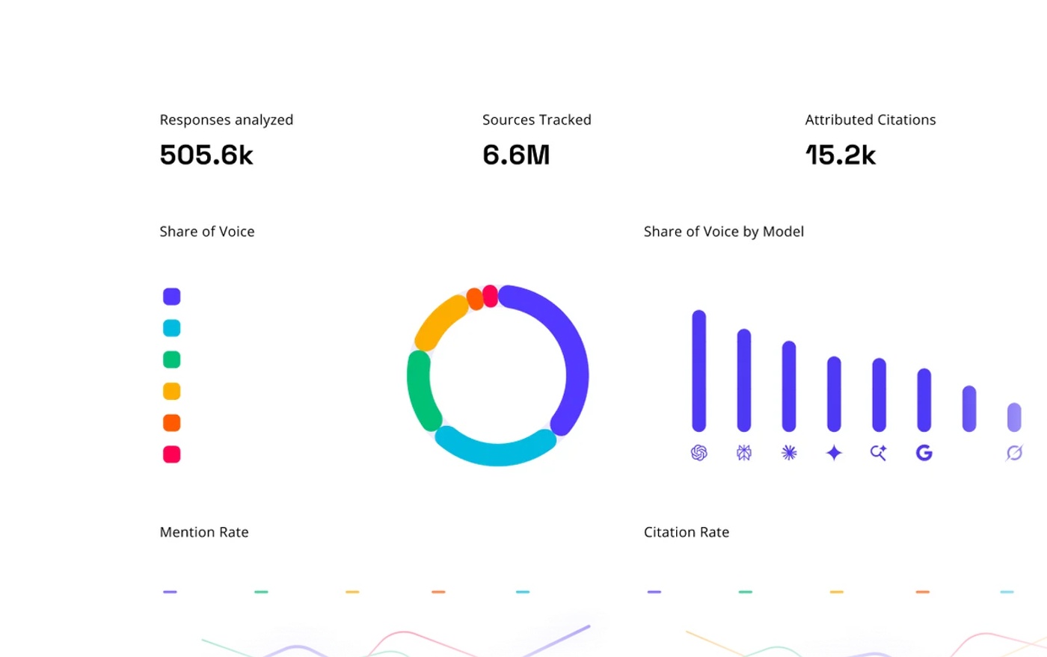The width and height of the screenshot is (1047, 657).
Task: Click the purple Share of Voice legend swatch
Action: click(172, 297)
